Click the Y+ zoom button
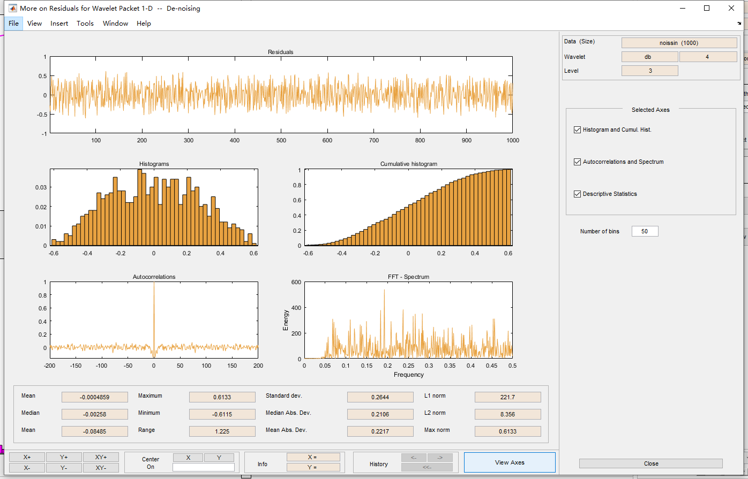Screen dimensions: 748x479 coord(64,457)
